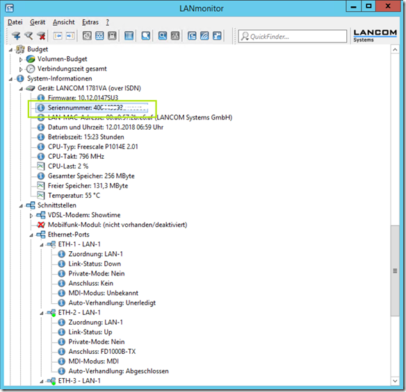Collapse the ETH-2 - LAN-1 node

tap(42, 313)
